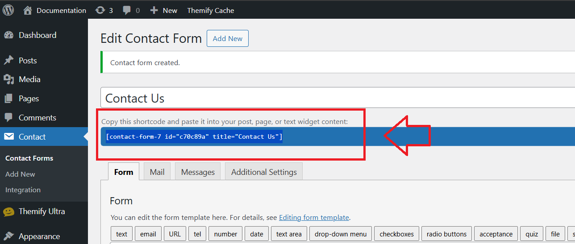
Task: Insert a checkboxes tag
Action: click(x=396, y=234)
